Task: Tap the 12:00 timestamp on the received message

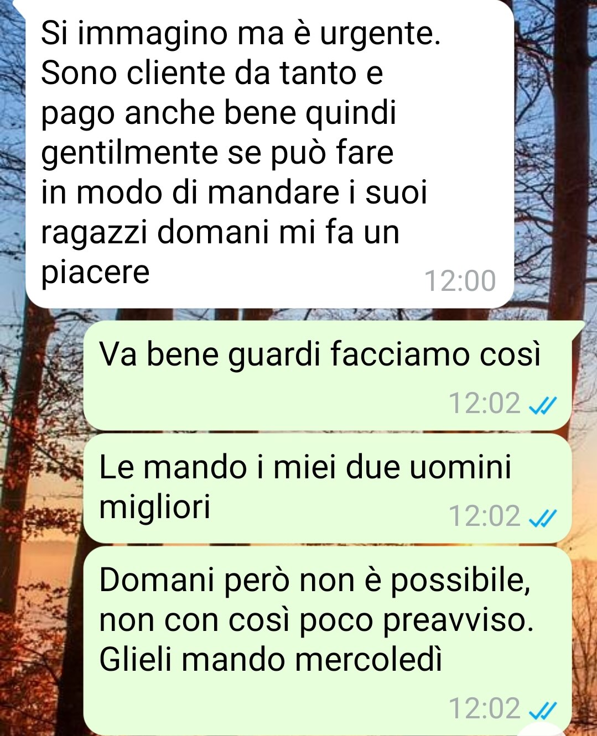Action: click(x=460, y=281)
